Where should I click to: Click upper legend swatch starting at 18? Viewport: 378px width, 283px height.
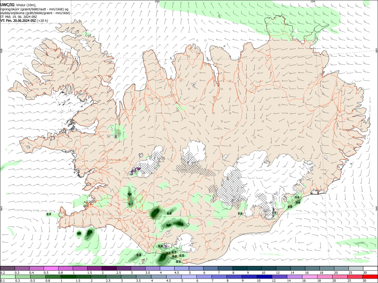(x=326, y=268)
